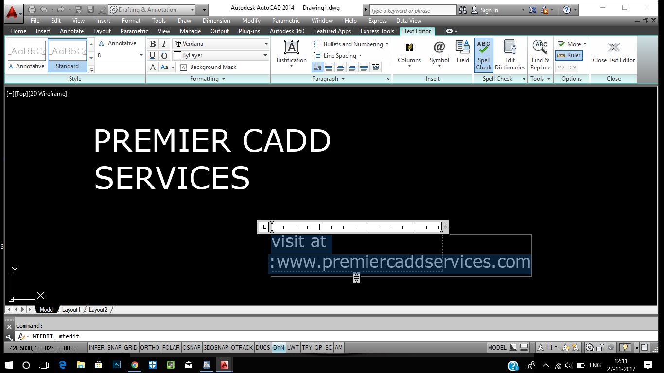Click the Quick Access print icon

tap(32, 9)
